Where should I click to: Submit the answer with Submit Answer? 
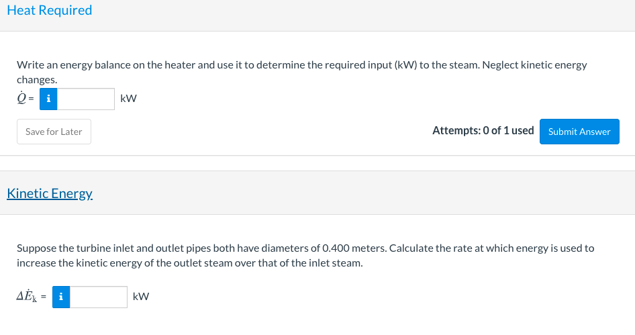coord(579,132)
